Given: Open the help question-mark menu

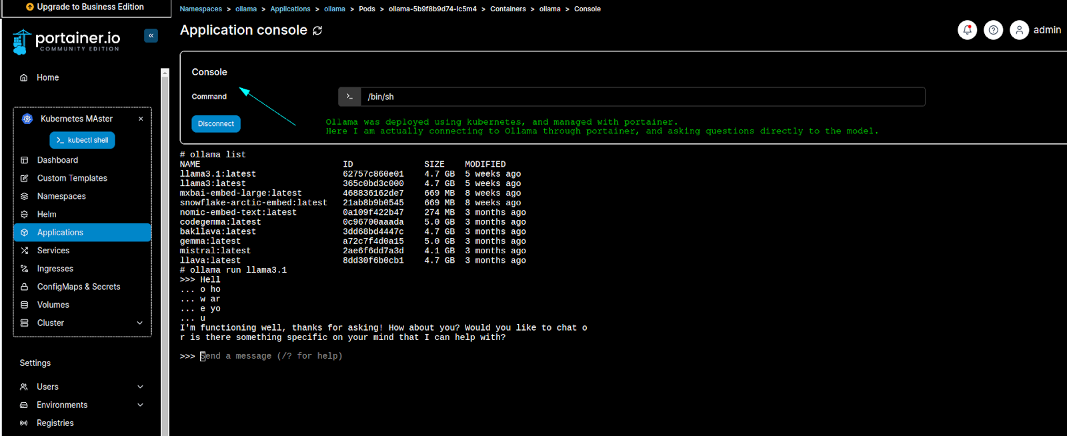Looking at the screenshot, I should coord(993,30).
